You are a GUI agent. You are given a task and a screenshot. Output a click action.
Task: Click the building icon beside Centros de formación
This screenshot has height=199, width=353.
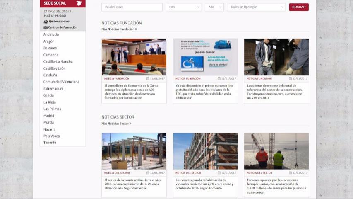(x=46, y=27)
